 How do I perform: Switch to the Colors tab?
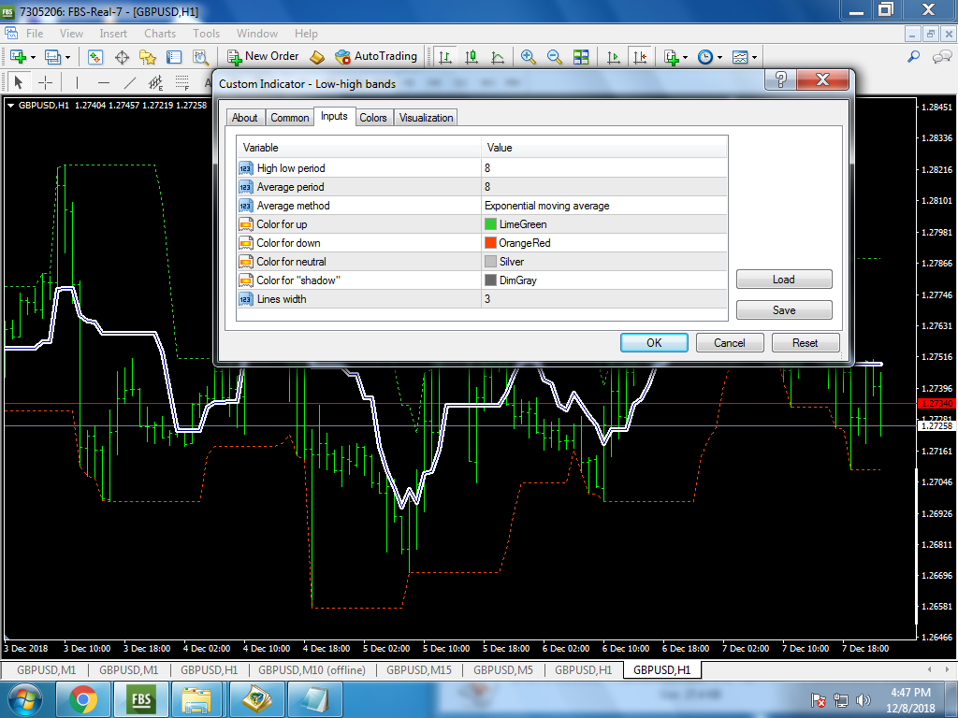tap(373, 117)
